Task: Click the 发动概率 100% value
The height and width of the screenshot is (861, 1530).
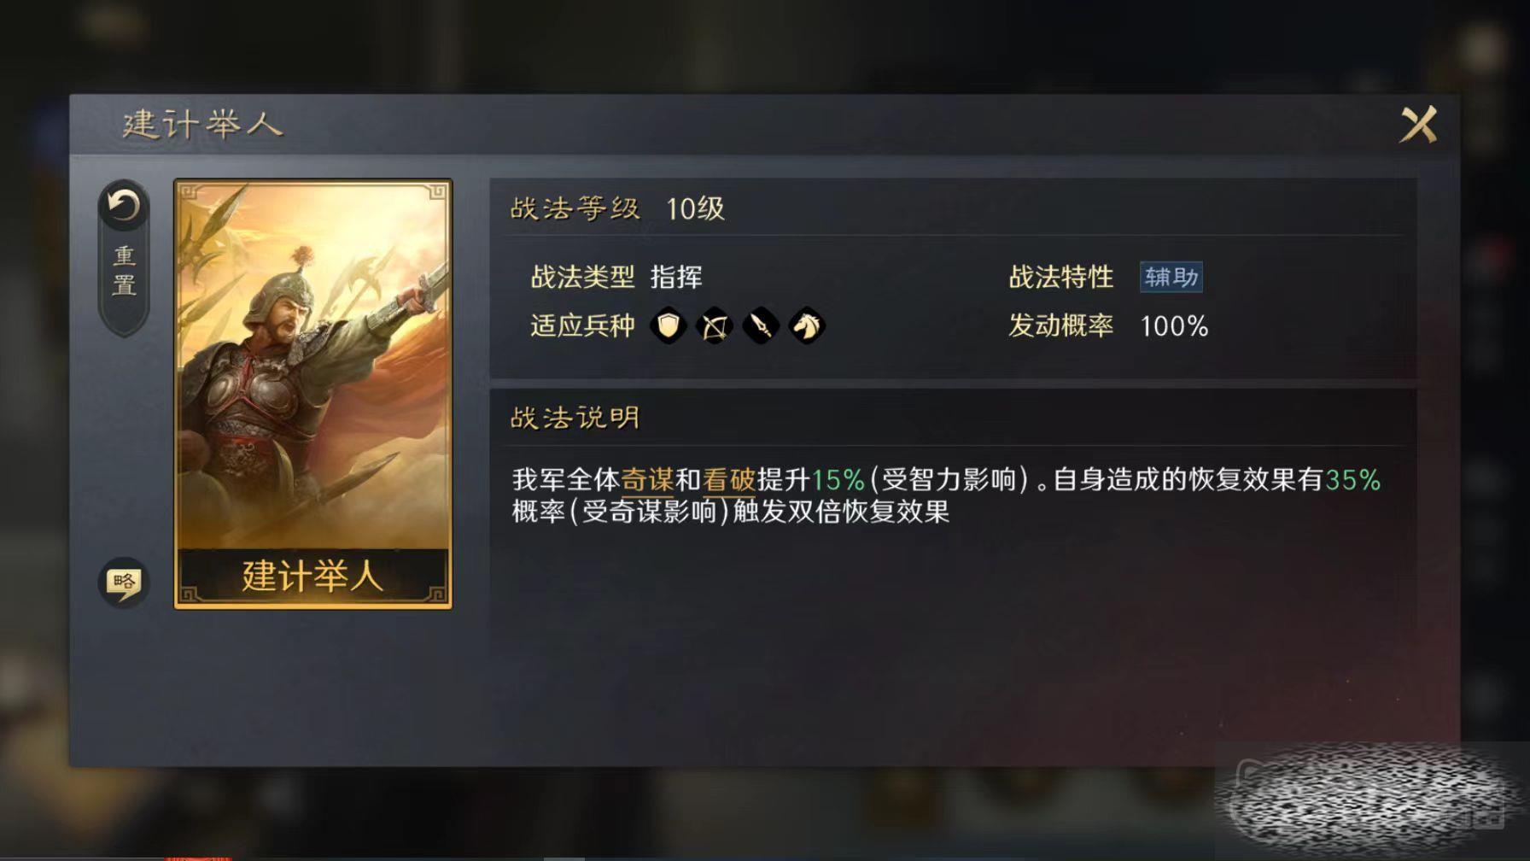Action: (1175, 325)
